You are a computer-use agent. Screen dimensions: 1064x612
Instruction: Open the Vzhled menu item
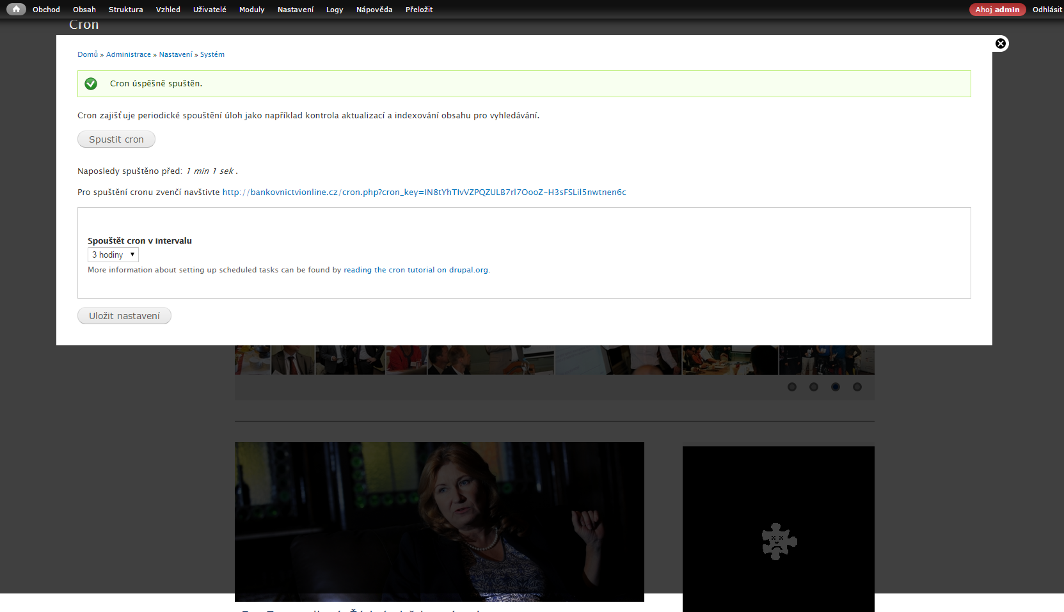point(168,10)
